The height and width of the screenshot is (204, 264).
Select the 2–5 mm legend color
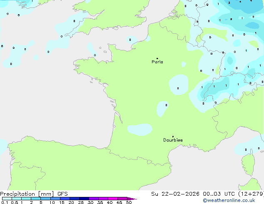click(x=36, y=199)
